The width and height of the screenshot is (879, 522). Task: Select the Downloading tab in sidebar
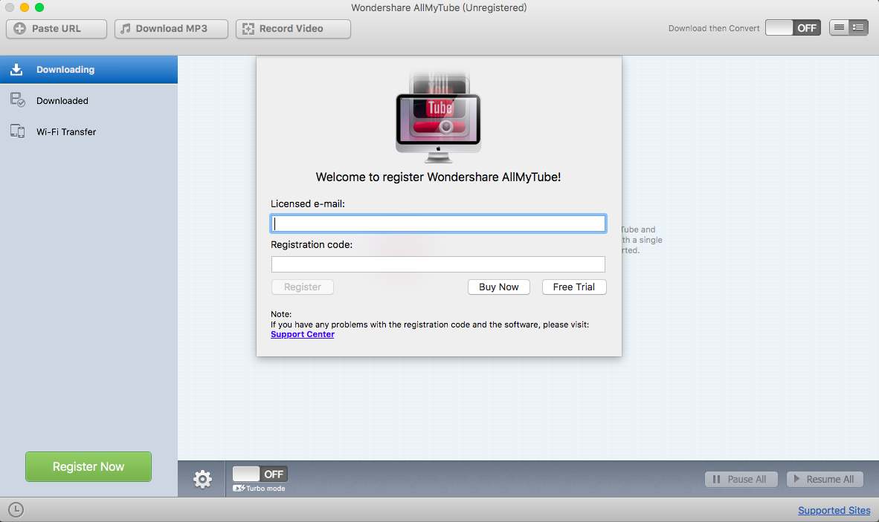coord(88,69)
